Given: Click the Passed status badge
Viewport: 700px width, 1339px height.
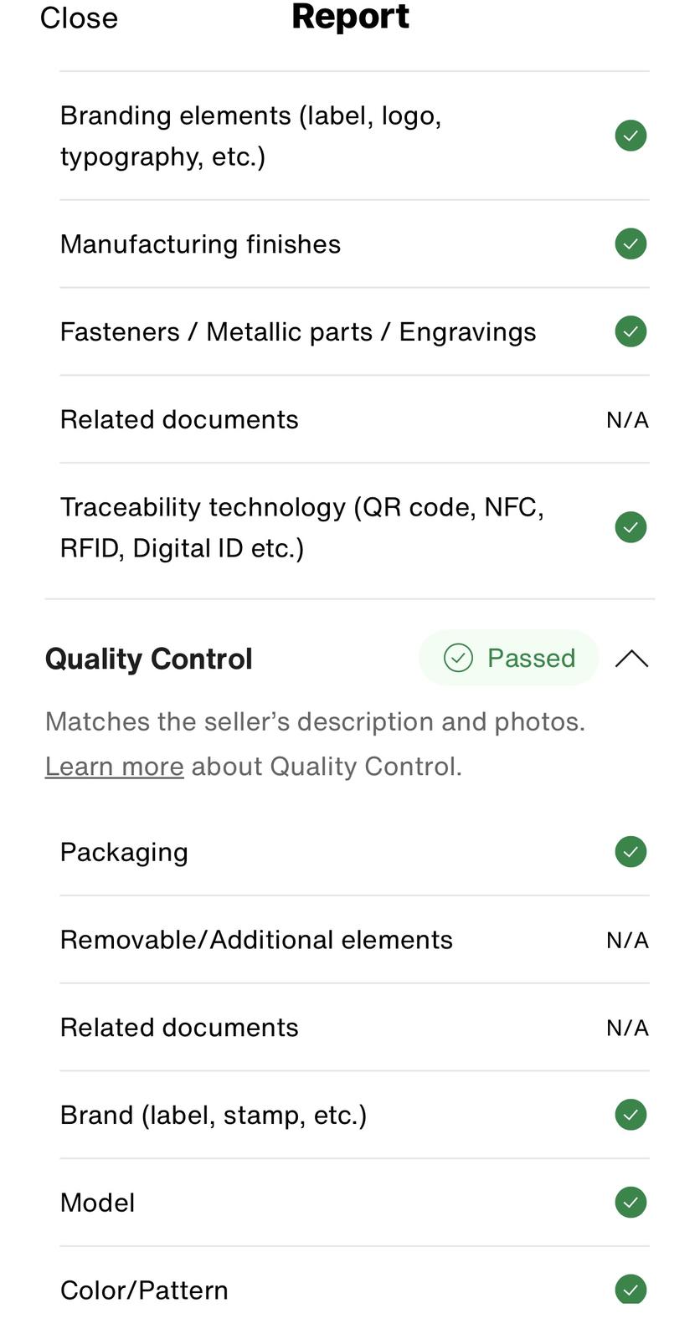Looking at the screenshot, I should click(x=509, y=658).
